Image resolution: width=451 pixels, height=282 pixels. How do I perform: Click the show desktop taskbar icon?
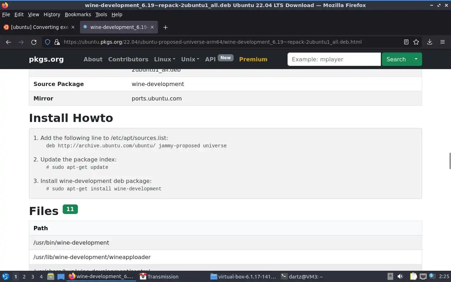point(61,276)
